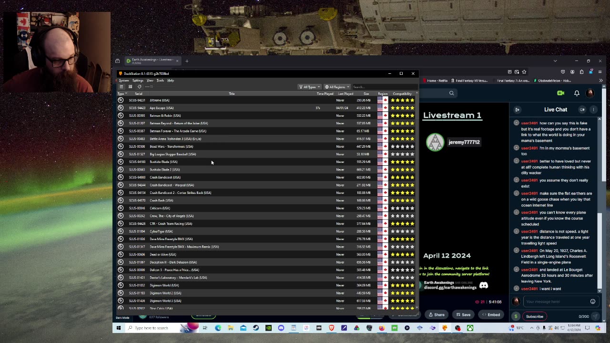Click the dollar tip icon in chat
This screenshot has width=610, height=343.
coord(516,316)
